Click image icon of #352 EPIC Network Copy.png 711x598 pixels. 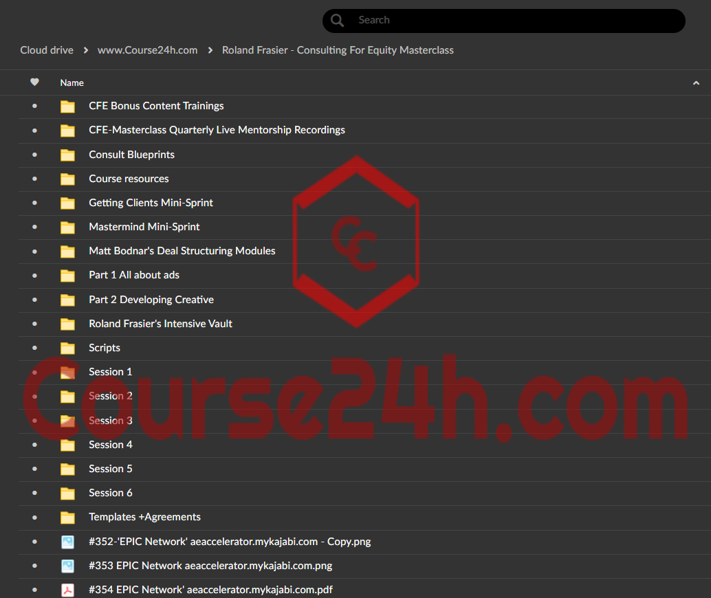pyautogui.click(x=67, y=542)
